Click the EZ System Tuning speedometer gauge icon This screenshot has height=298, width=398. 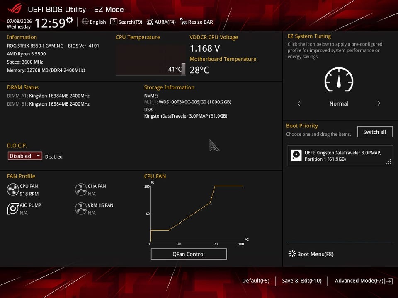click(339, 79)
